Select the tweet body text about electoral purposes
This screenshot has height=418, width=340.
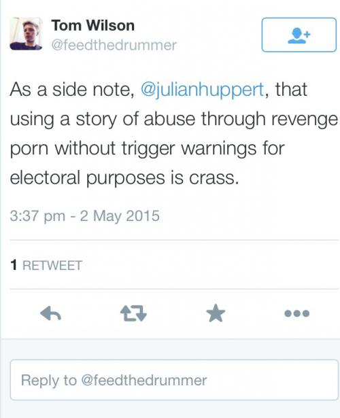coord(174,133)
